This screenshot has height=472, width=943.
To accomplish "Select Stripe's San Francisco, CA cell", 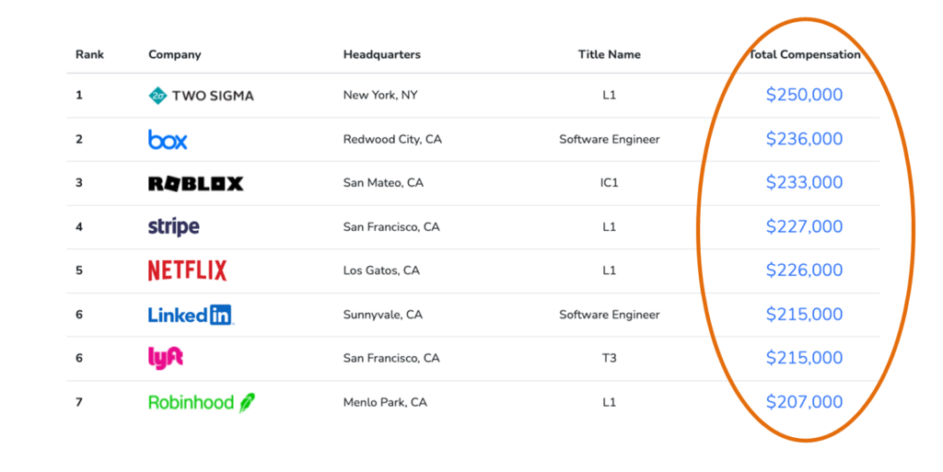I will tap(390, 227).
